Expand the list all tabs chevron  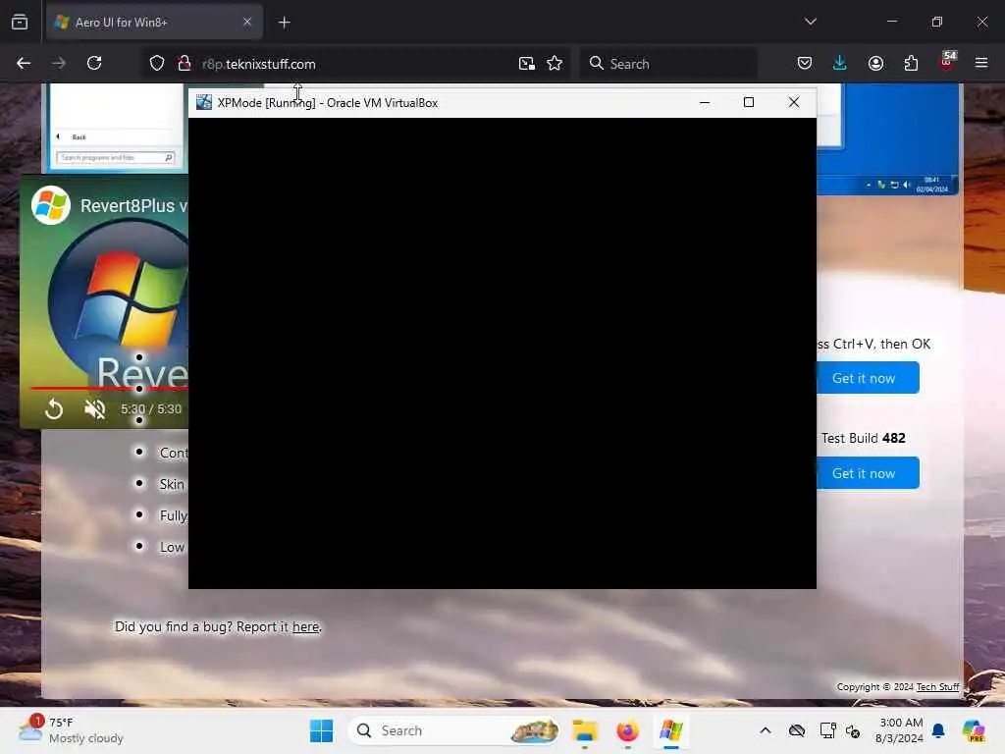click(810, 22)
